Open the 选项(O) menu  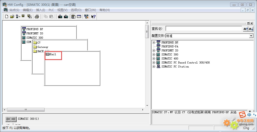(76, 10)
